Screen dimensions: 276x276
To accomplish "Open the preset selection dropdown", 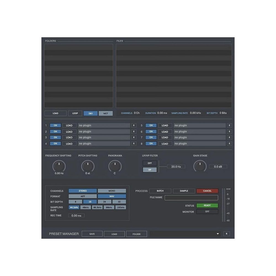I will click(x=218, y=234).
